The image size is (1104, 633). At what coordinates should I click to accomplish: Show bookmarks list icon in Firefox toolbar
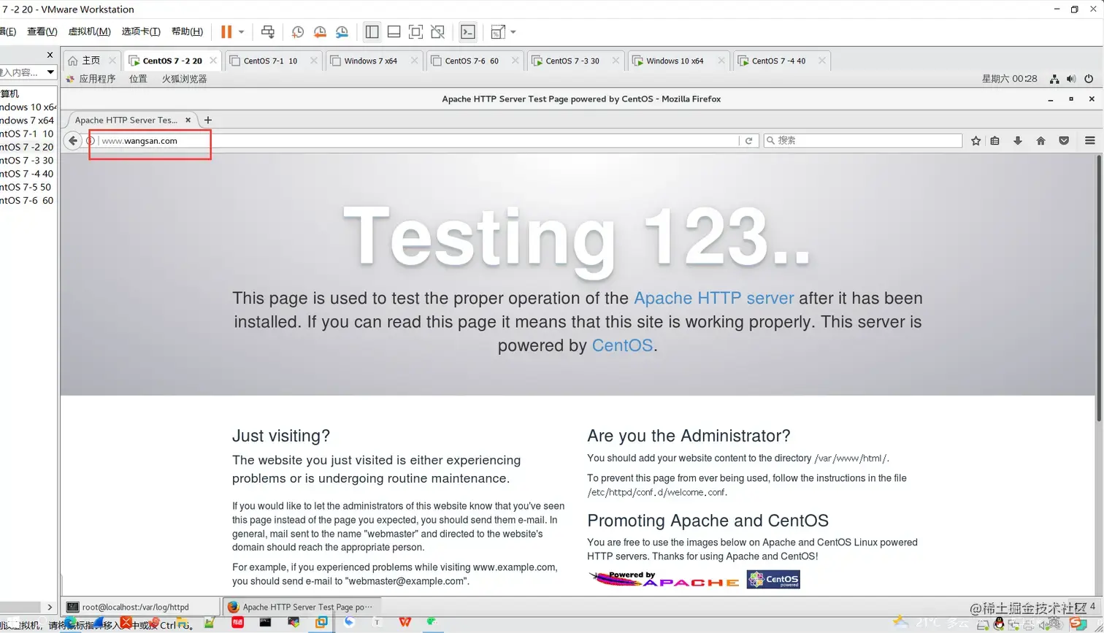[x=994, y=141]
